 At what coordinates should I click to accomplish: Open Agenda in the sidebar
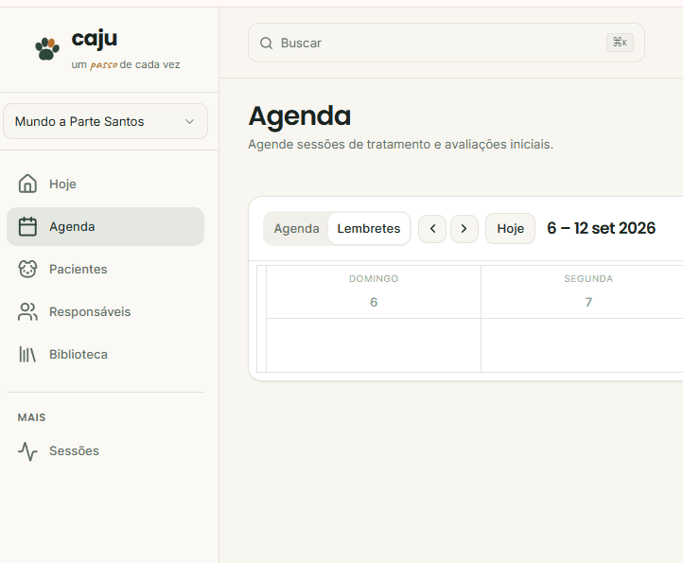pyautogui.click(x=105, y=226)
